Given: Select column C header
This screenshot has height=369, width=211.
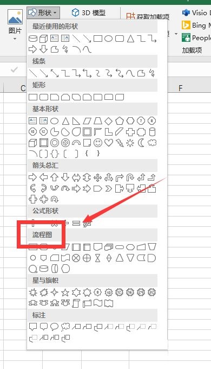Looking at the screenshot, I should pyautogui.click(x=23, y=88).
